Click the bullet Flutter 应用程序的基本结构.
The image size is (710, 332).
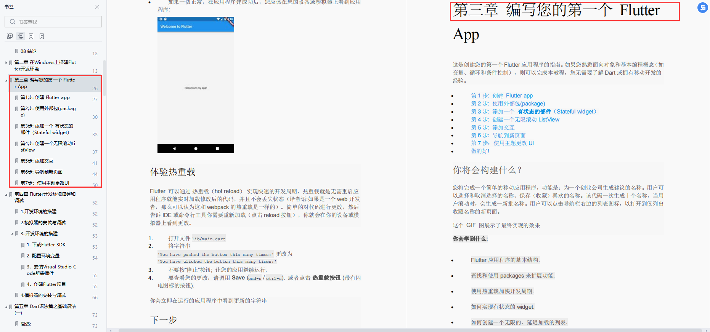pos(506,260)
